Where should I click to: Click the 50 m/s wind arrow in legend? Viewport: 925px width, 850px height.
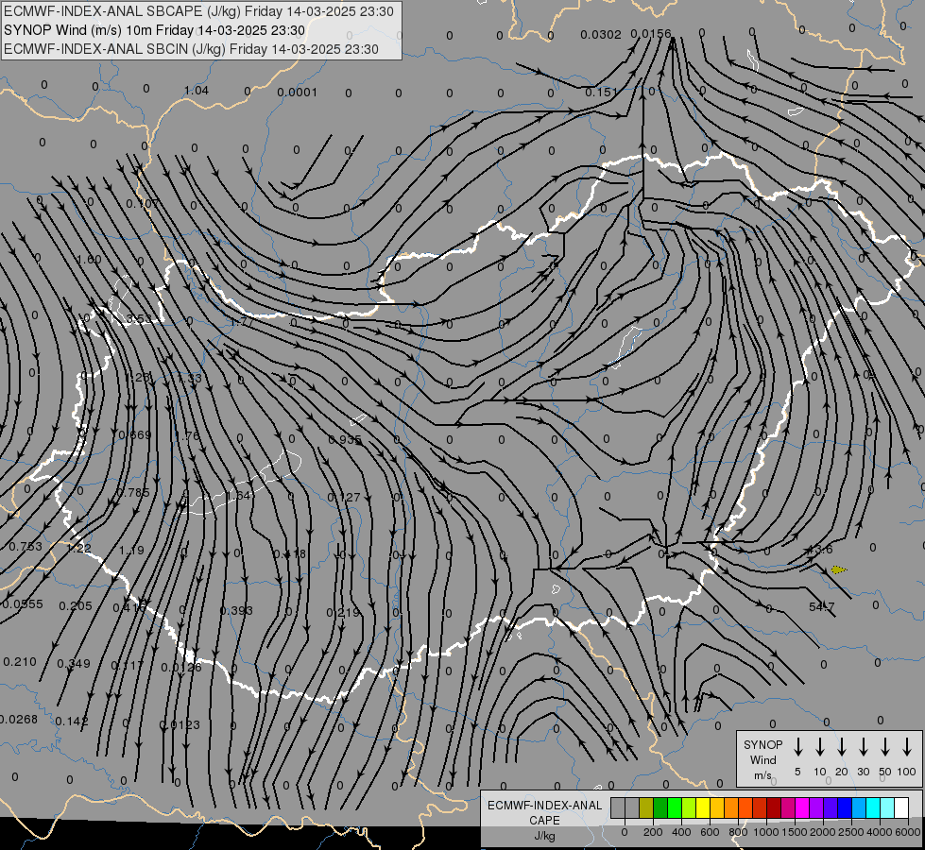tap(885, 747)
